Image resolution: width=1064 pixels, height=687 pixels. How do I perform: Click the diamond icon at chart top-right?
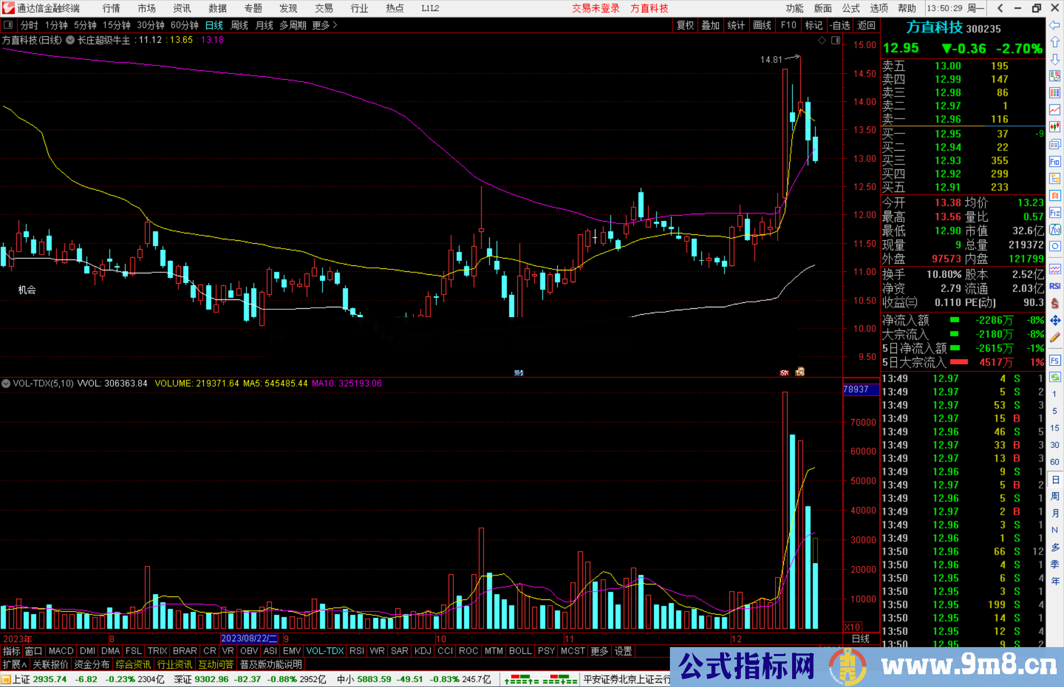[822, 40]
